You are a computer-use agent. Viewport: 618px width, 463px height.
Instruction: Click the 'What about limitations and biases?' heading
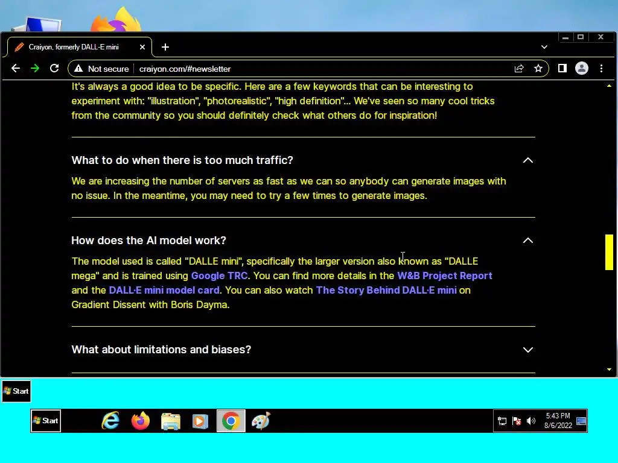click(x=161, y=350)
